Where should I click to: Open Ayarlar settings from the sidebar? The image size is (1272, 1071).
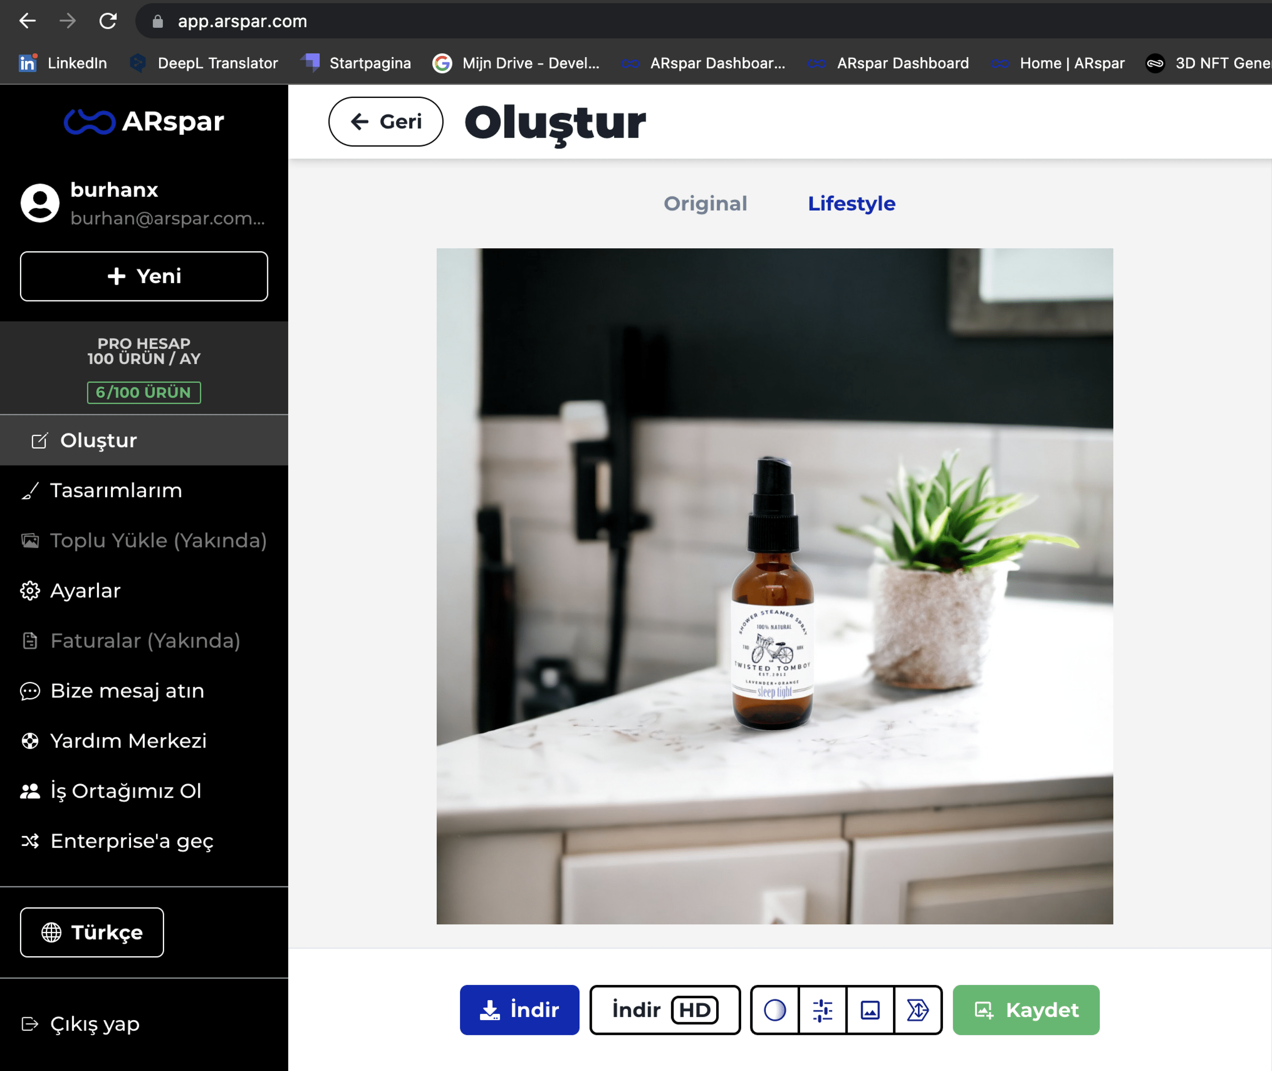coord(85,591)
